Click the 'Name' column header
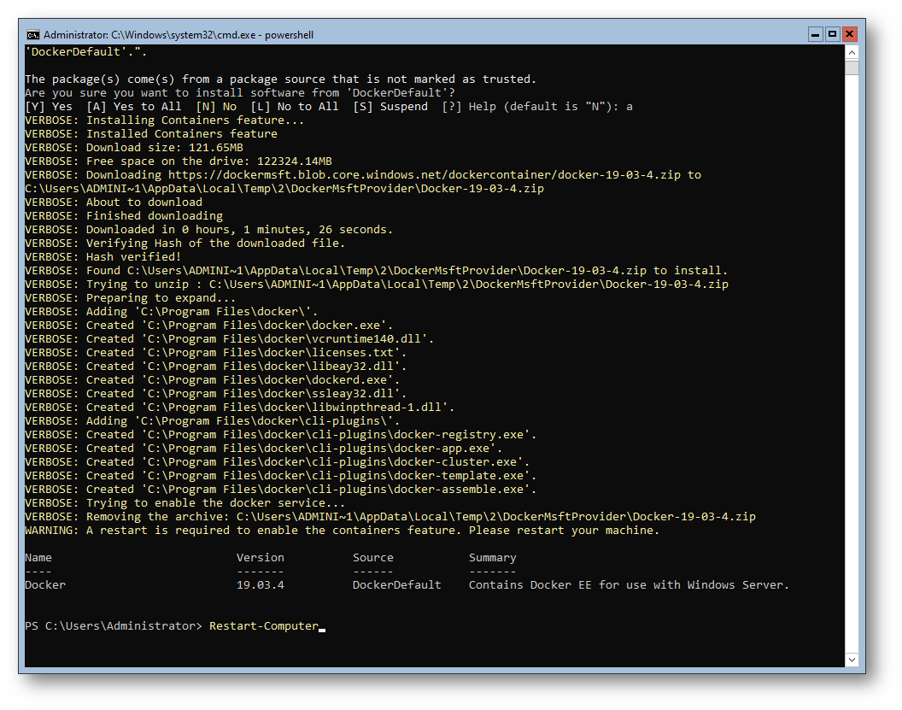 [38, 558]
